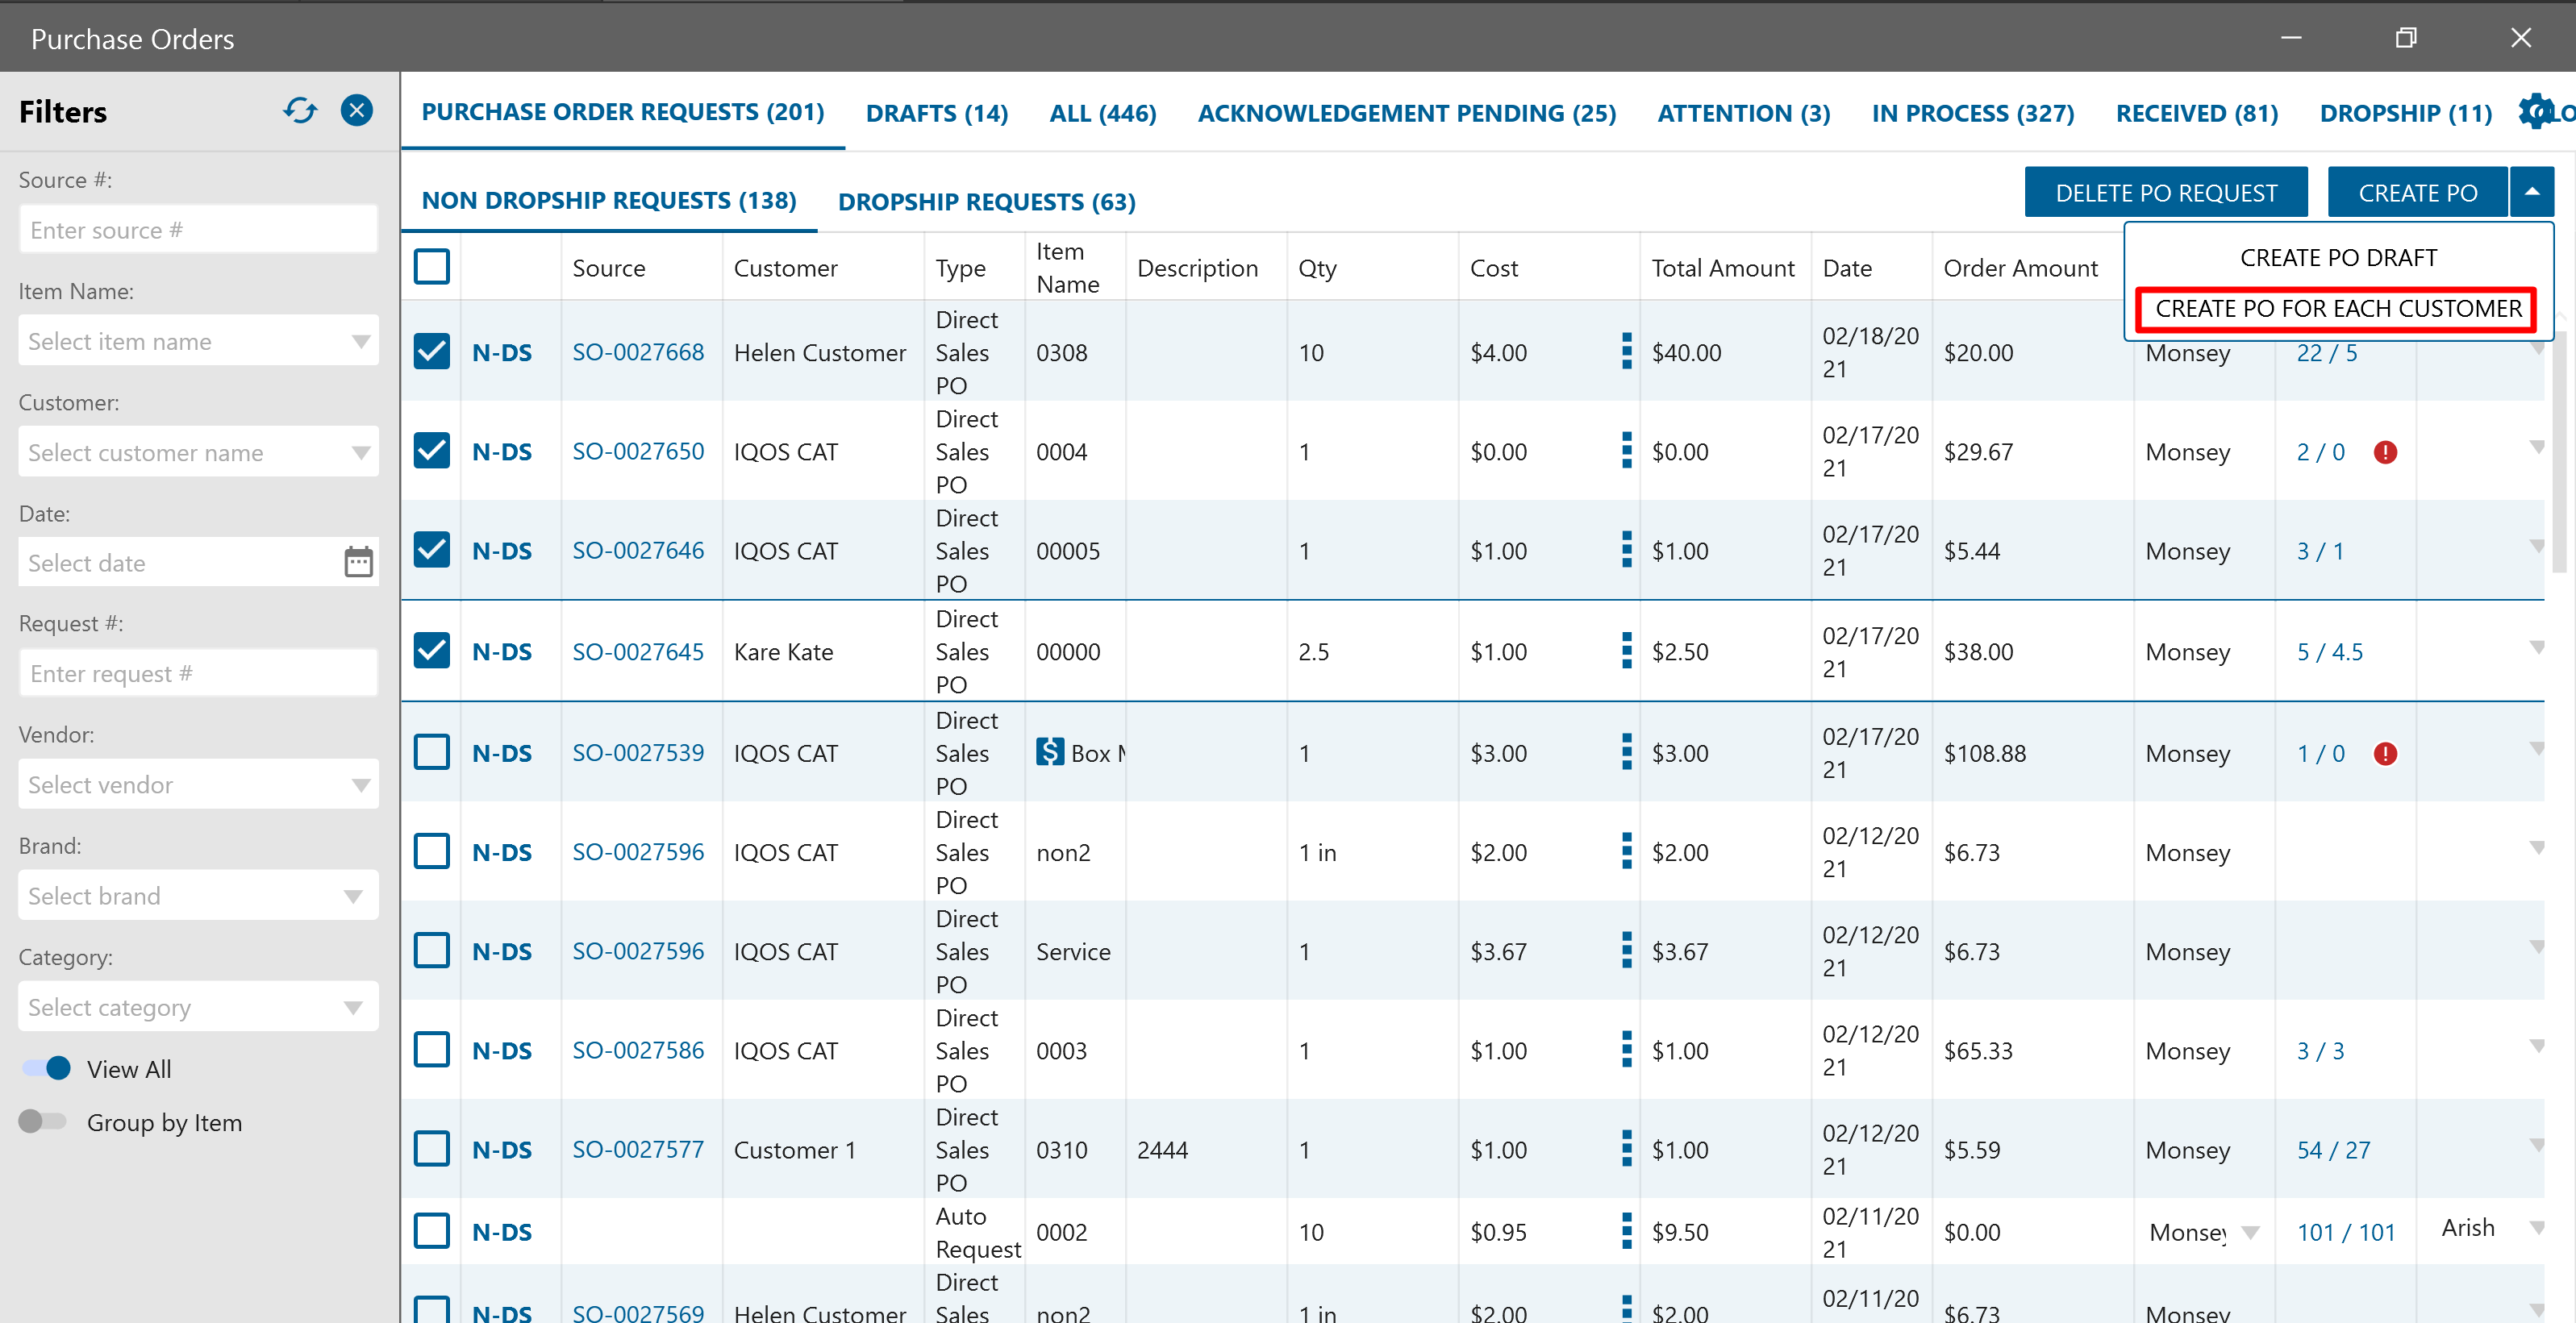Open the three-dot cost menu for SO-0027668
The width and height of the screenshot is (2576, 1323).
tap(1626, 352)
